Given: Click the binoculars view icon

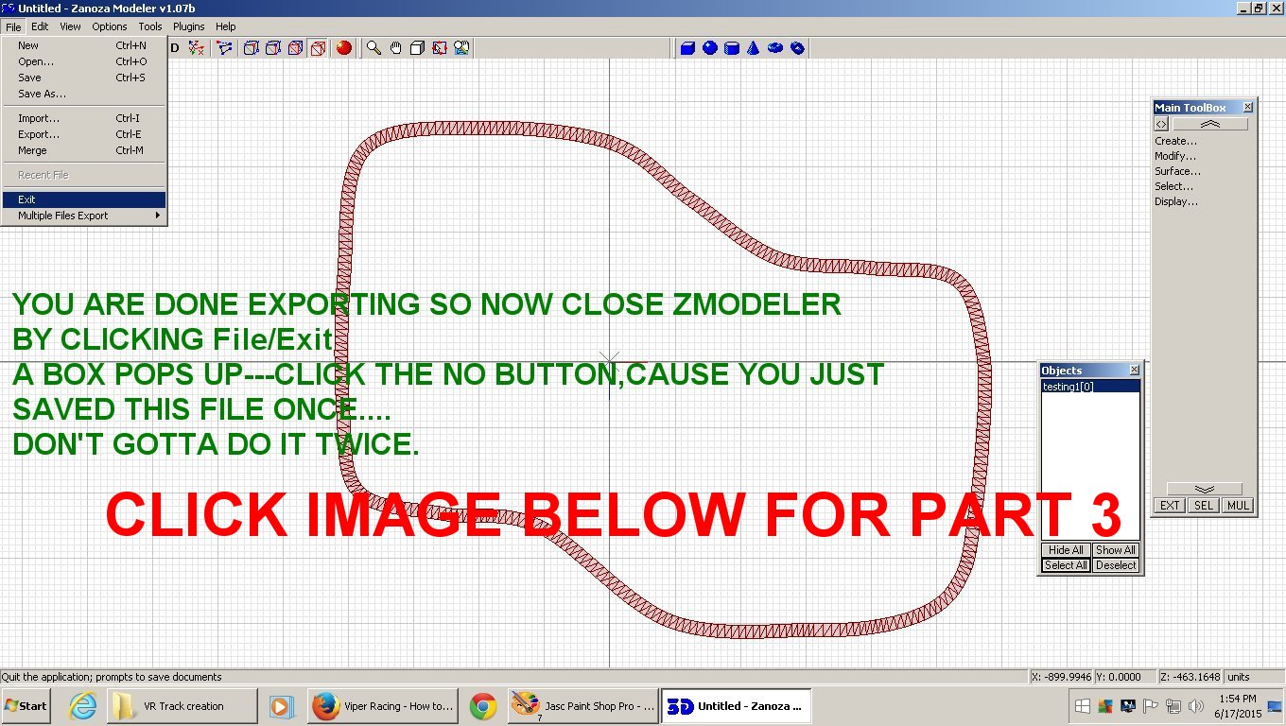Looking at the screenshot, I should pyautogui.click(x=461, y=47).
